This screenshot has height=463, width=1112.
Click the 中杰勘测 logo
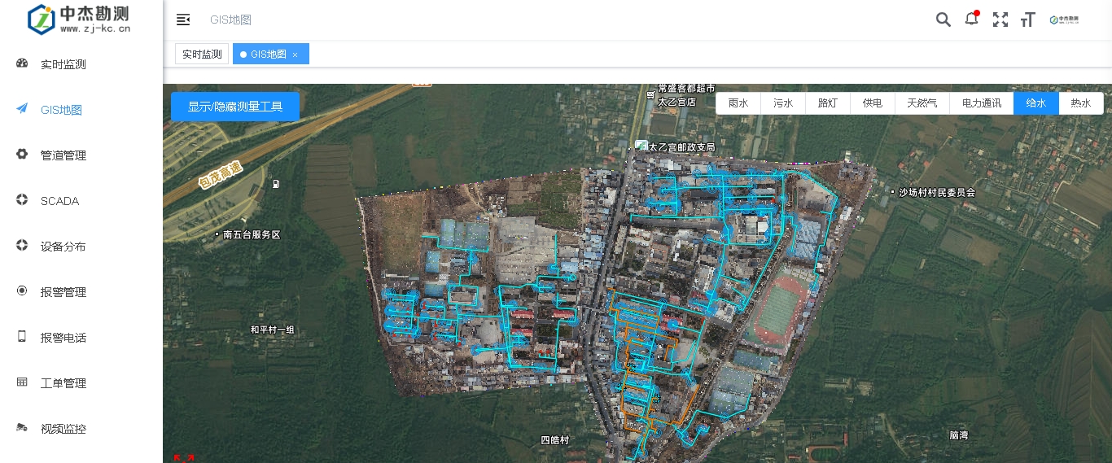(80, 20)
